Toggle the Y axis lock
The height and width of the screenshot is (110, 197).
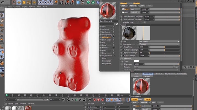pos(45,2)
